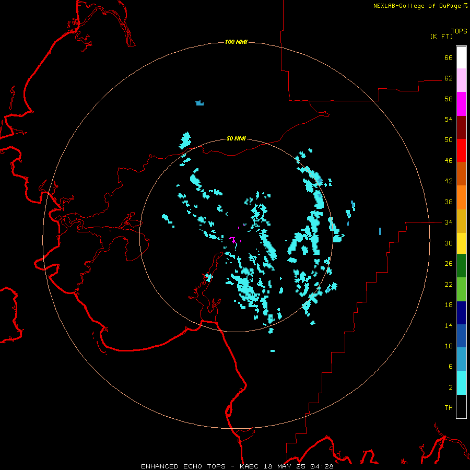Pick the dark orange legend swatch
Viewport: 470px width, 470px height.
click(x=461, y=173)
